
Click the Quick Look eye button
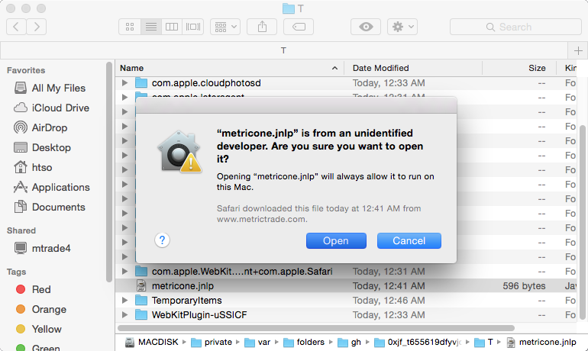click(x=366, y=27)
